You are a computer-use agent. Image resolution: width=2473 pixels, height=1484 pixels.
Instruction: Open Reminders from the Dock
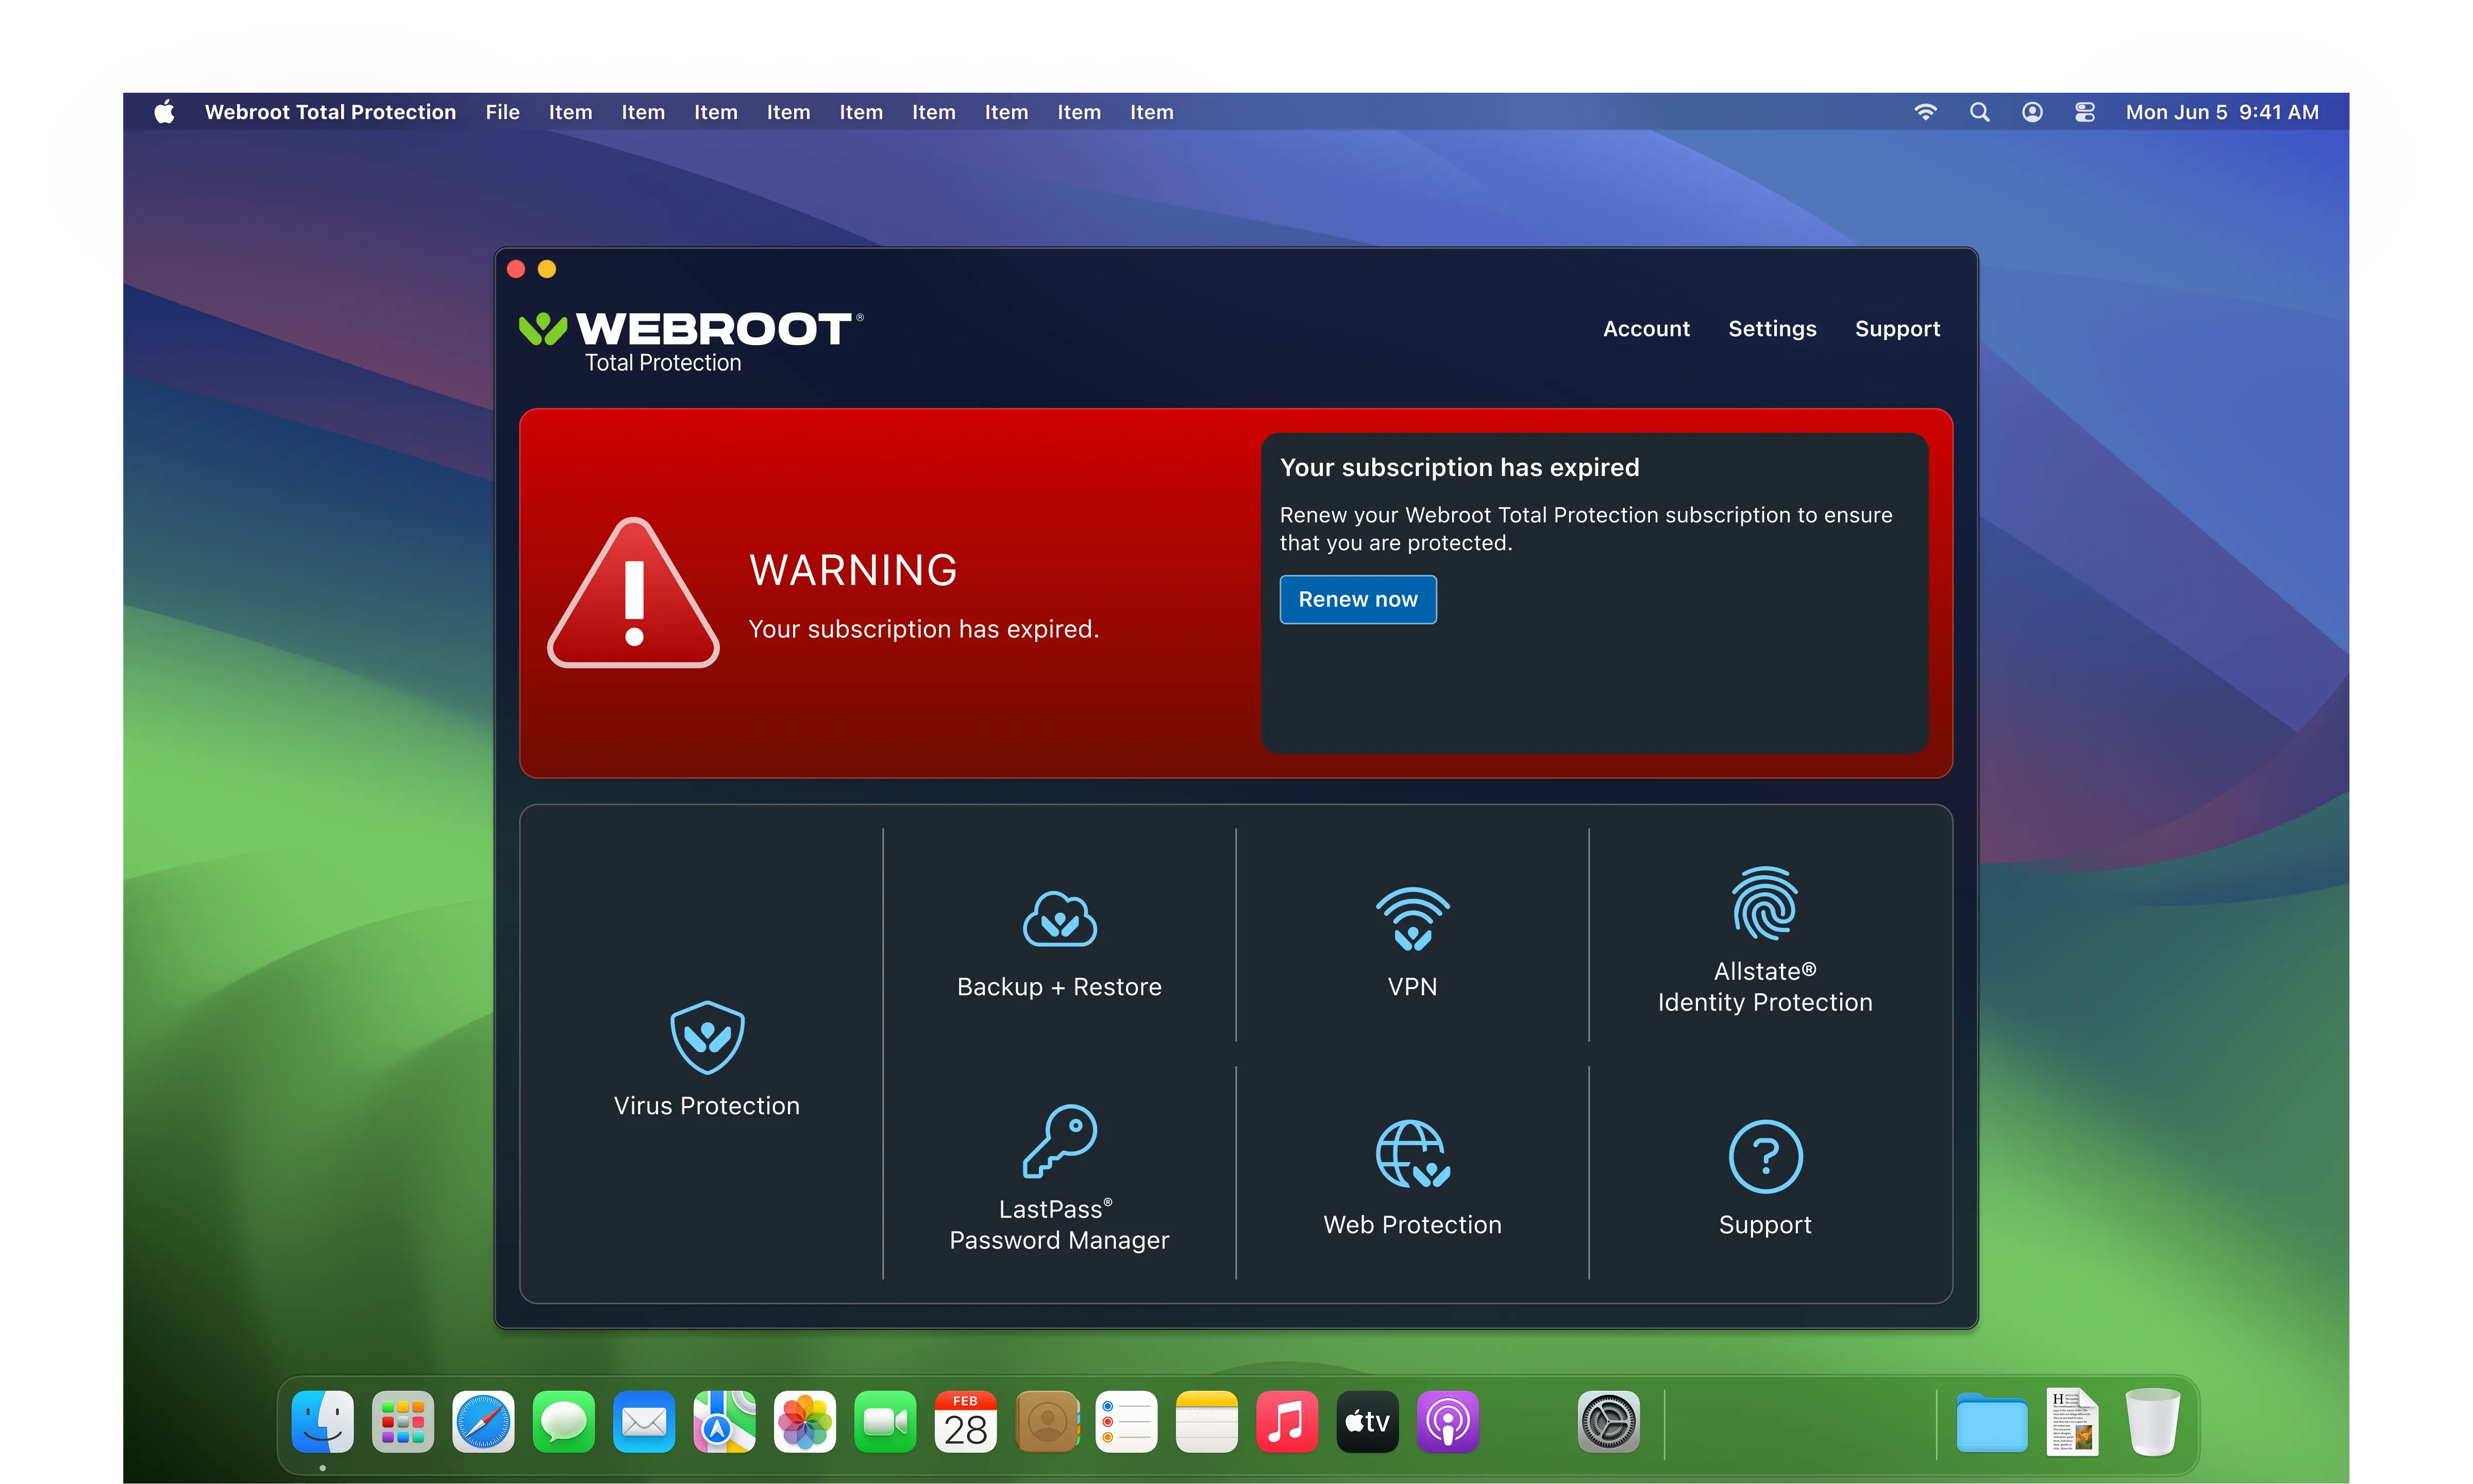coord(1126,1421)
